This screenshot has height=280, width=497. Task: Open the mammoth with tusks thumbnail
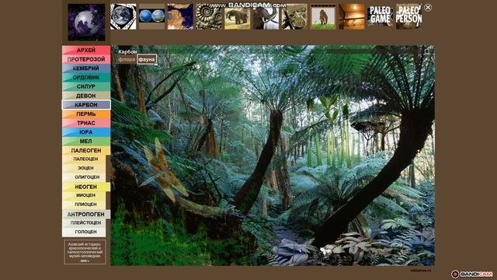click(x=266, y=17)
